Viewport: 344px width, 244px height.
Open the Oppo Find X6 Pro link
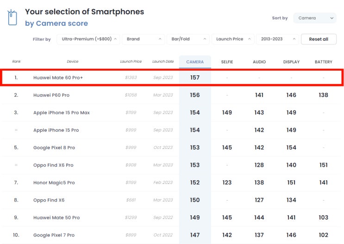point(53,165)
